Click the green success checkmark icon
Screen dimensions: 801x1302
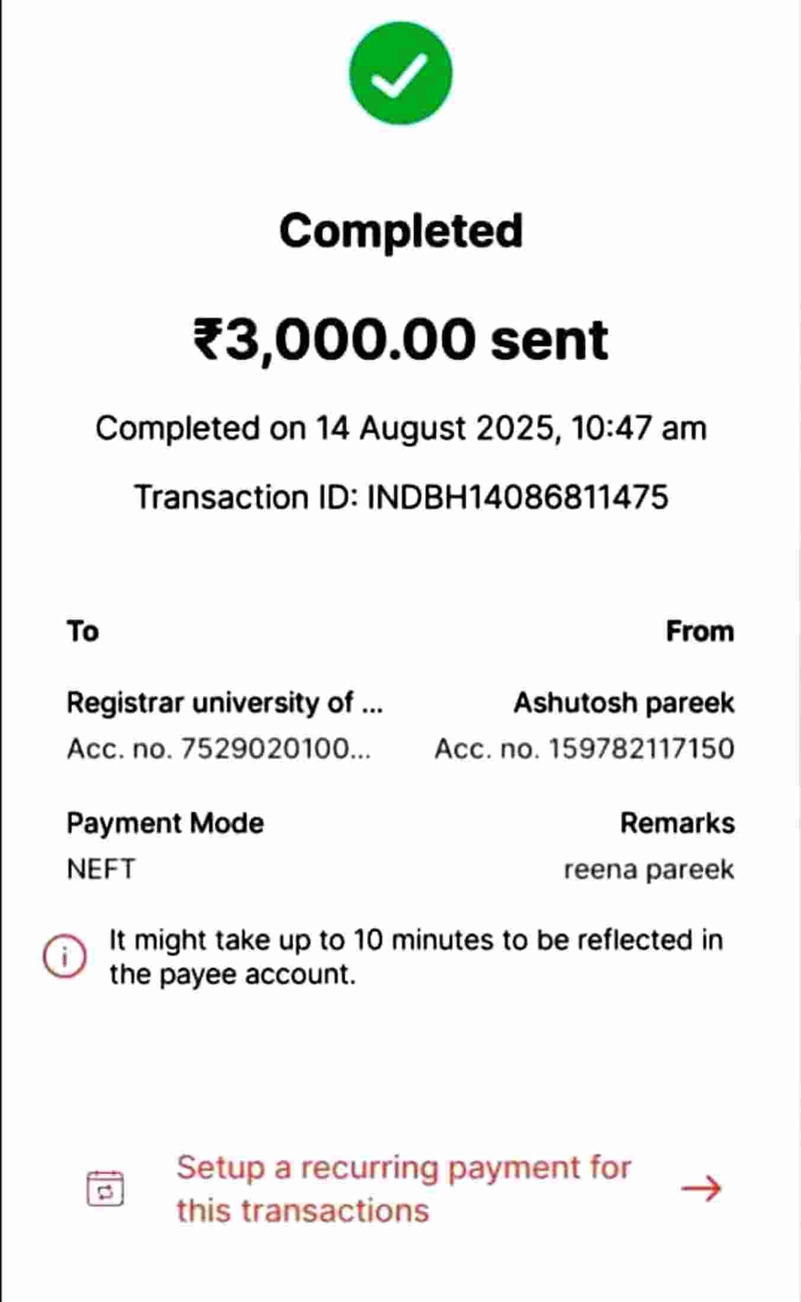[401, 73]
